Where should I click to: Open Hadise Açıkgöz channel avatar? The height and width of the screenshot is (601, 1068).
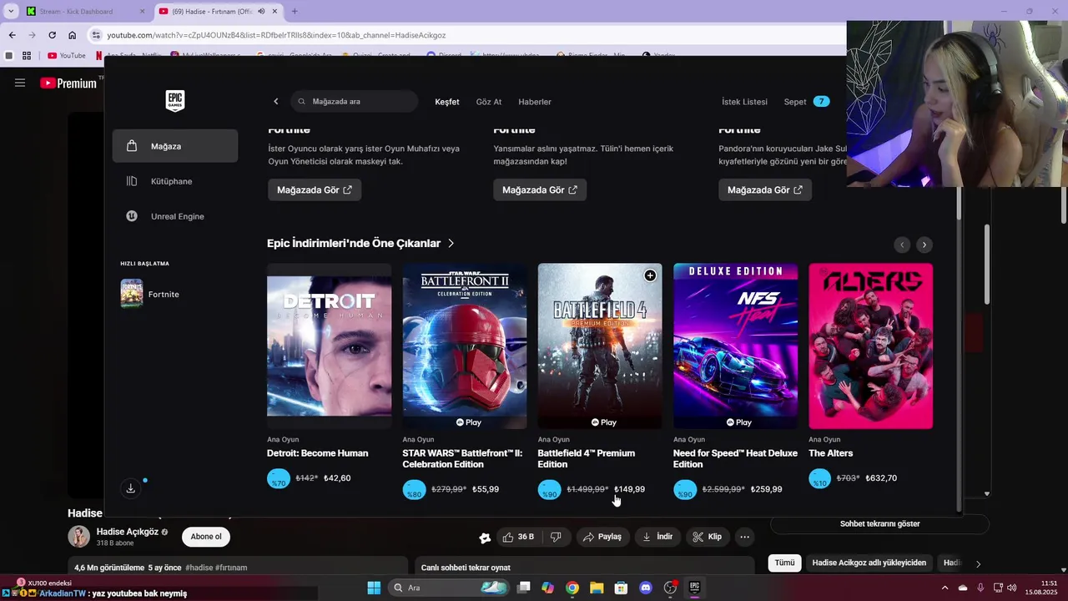pyautogui.click(x=78, y=537)
